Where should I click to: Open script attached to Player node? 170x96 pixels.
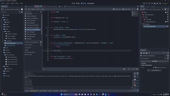point(166,13)
